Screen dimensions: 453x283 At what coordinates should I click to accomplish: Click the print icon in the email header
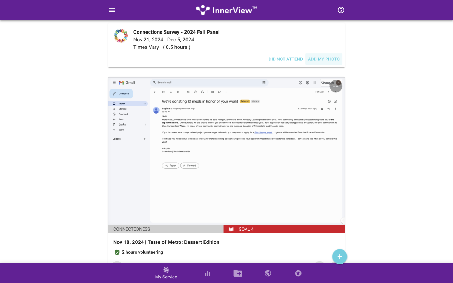click(x=329, y=102)
